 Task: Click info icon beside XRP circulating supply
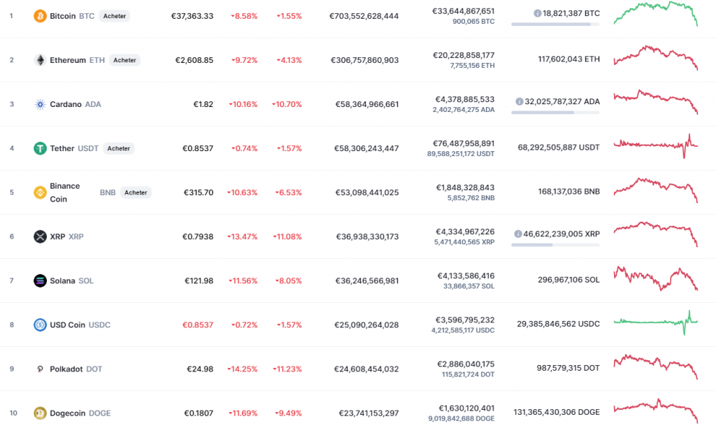[519, 234]
